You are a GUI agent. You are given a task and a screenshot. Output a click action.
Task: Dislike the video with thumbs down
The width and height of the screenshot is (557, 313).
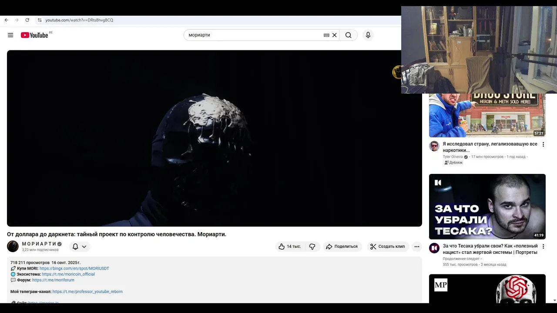(312, 246)
